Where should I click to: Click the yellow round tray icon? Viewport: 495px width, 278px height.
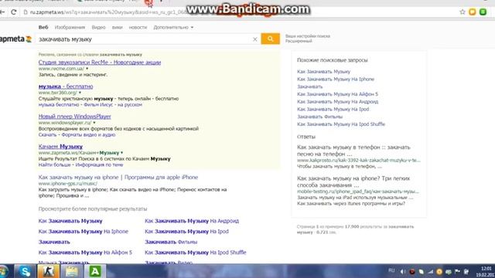439,271
